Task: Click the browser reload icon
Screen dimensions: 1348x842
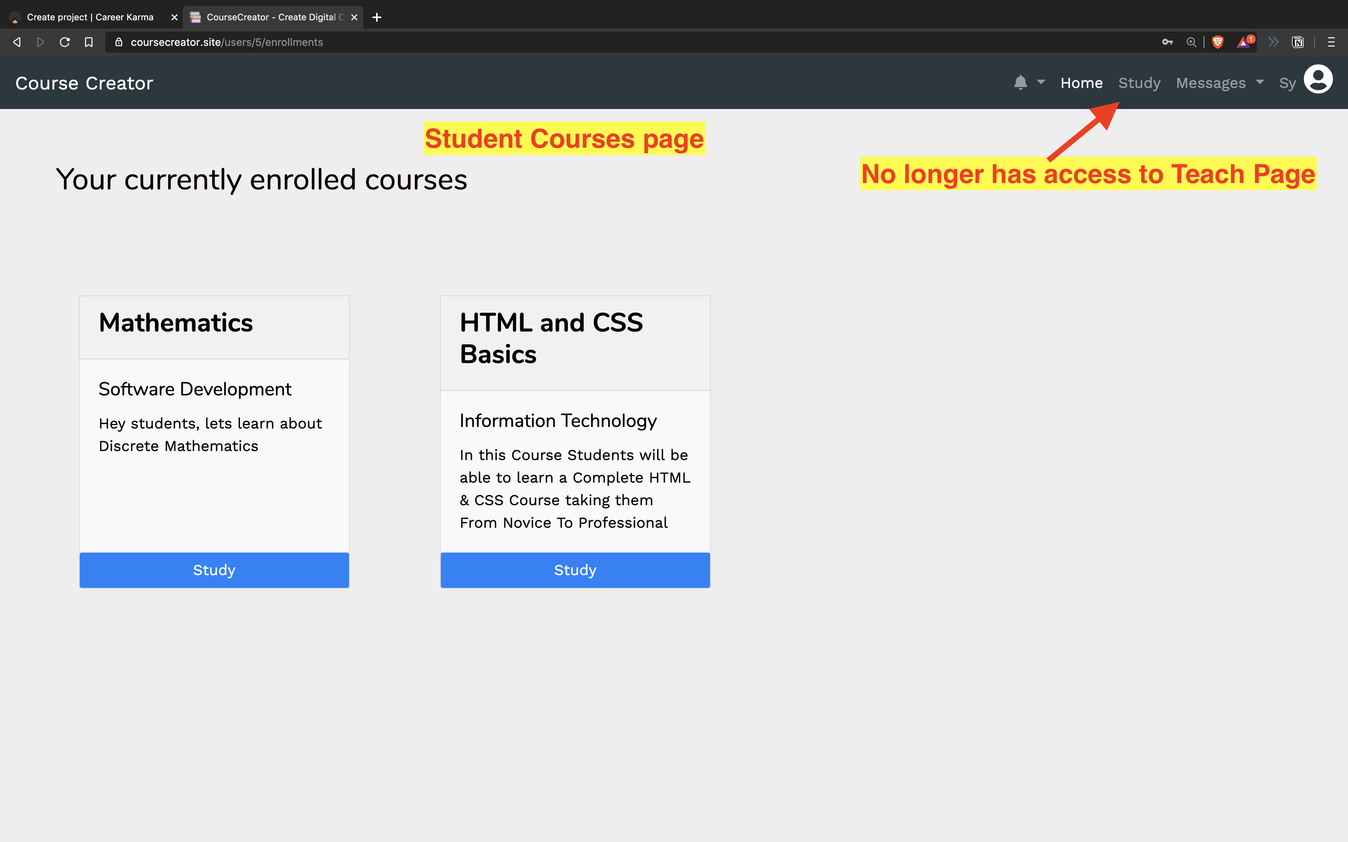Action: 65,42
